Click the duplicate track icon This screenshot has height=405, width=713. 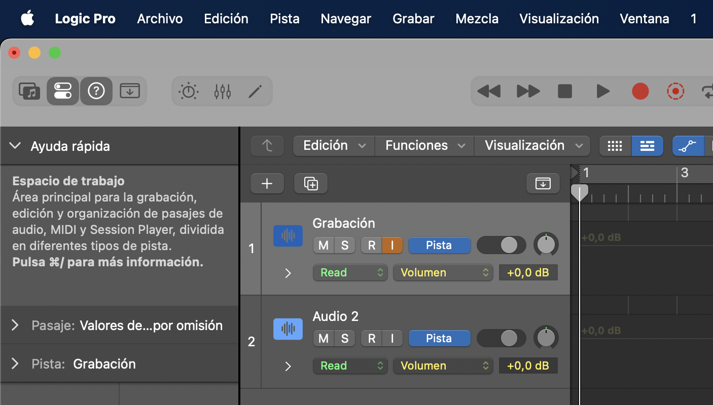point(310,184)
